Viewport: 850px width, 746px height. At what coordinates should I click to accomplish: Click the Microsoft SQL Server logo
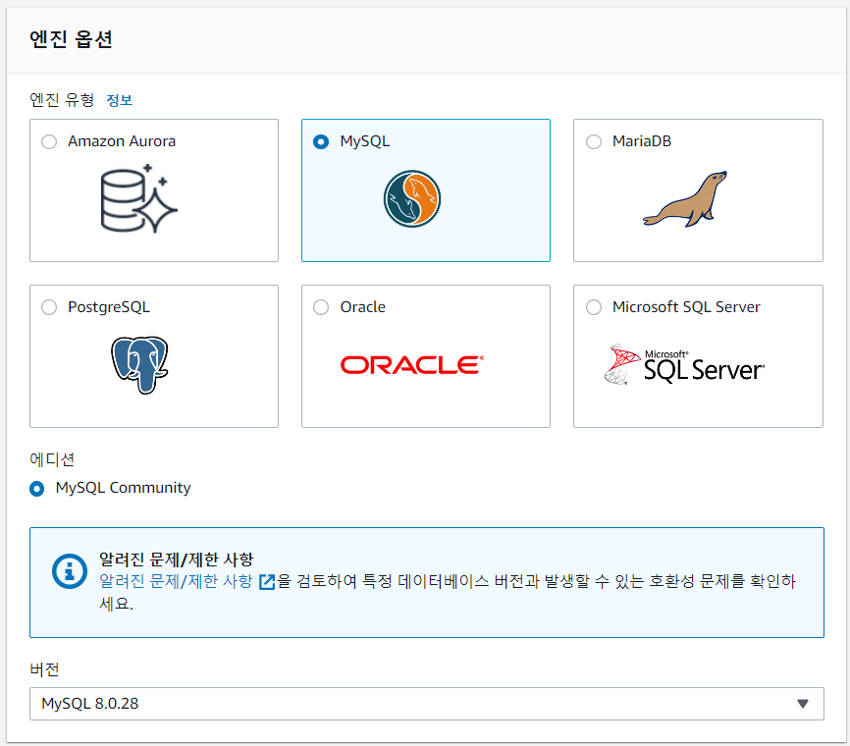pos(685,364)
